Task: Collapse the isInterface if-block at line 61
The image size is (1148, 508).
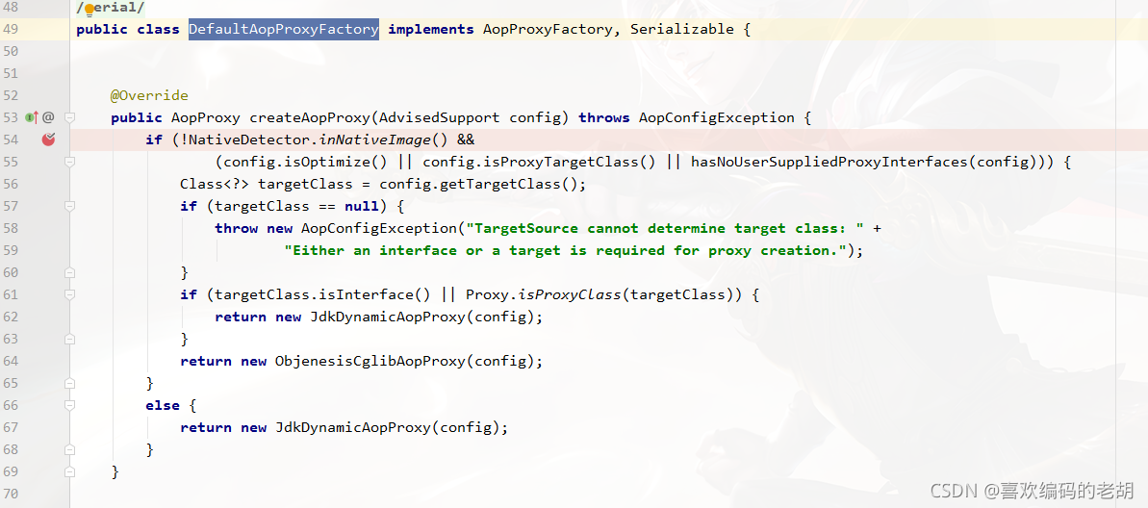Action: pyautogui.click(x=69, y=294)
